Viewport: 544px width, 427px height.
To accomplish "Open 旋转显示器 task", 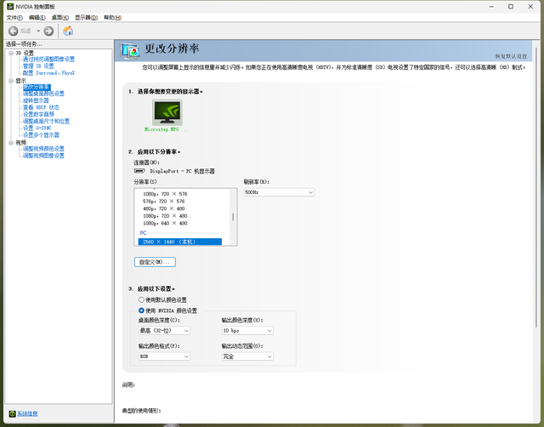I will tap(36, 100).
